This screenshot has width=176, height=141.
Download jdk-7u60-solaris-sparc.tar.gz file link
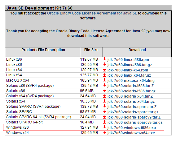tap(133, 112)
